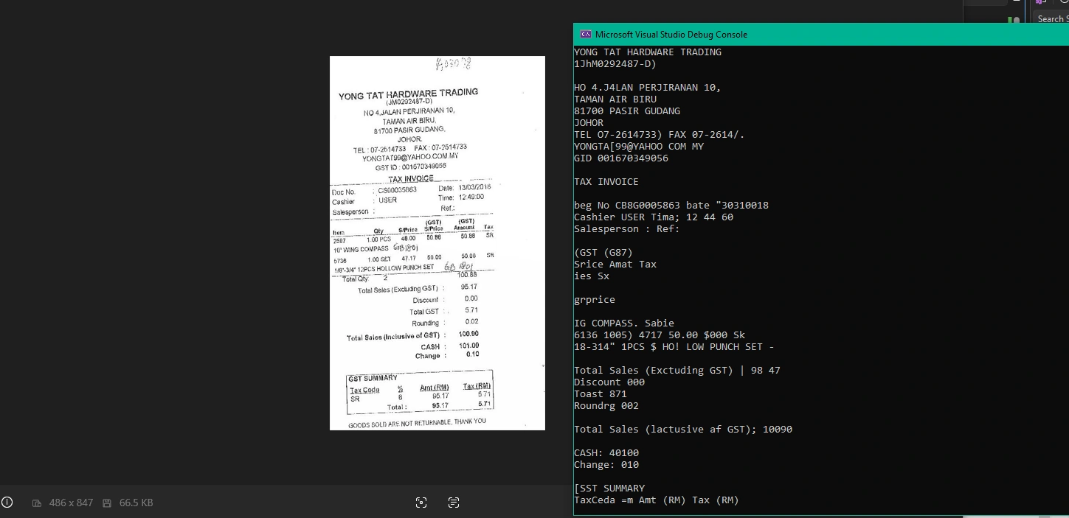Click console line 'JOHOR'
The width and height of the screenshot is (1069, 518).
point(589,123)
